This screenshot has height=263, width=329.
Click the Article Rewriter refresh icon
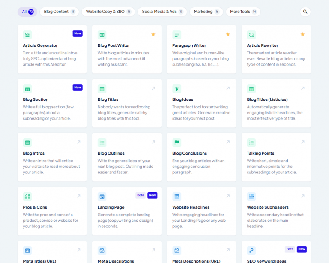(251, 35)
